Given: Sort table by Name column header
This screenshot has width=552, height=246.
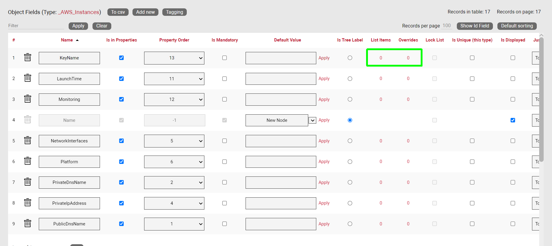Looking at the screenshot, I should [x=67, y=40].
